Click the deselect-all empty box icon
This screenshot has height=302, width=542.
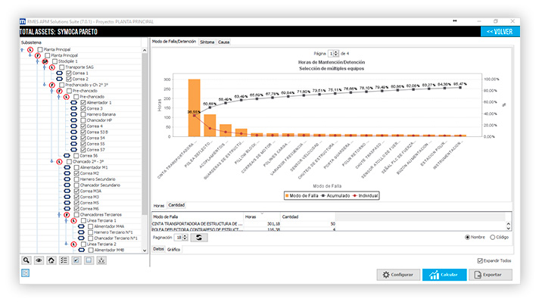pyautogui.click(x=89, y=260)
